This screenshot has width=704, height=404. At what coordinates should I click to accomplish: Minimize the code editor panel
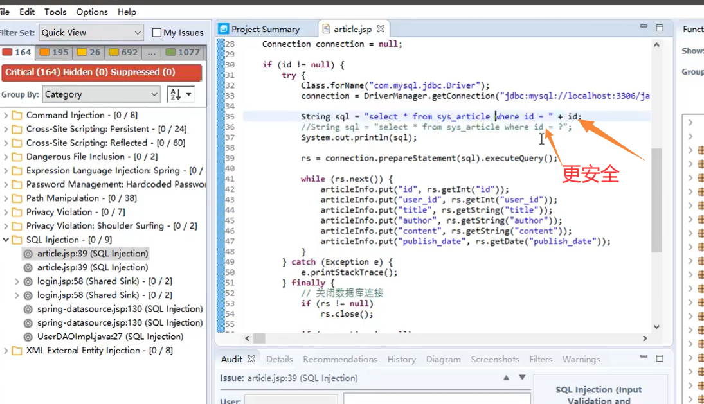click(x=644, y=26)
